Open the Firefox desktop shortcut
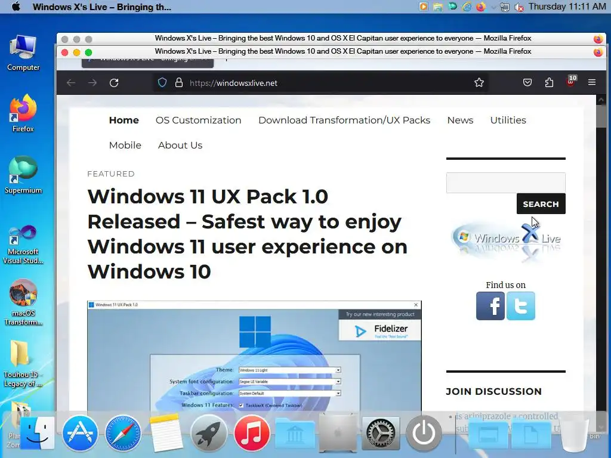 pos(23,113)
